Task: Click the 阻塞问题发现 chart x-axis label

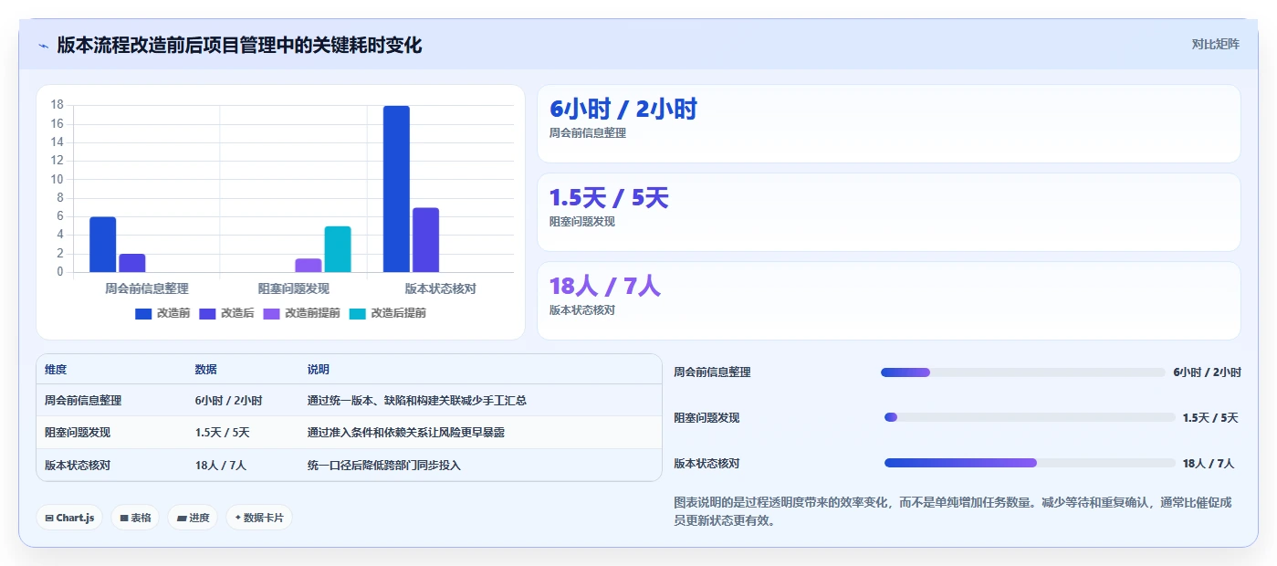Action: click(x=294, y=288)
